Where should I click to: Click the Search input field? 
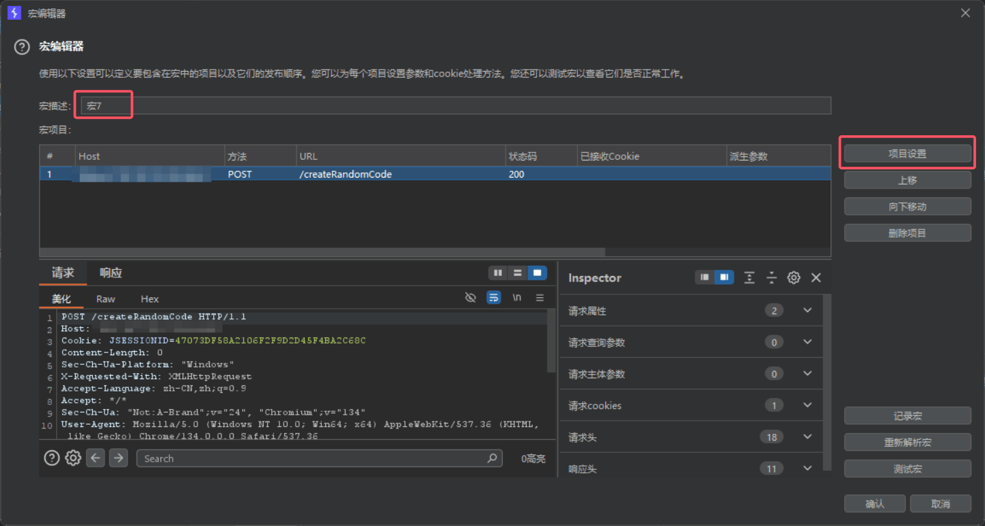click(319, 458)
